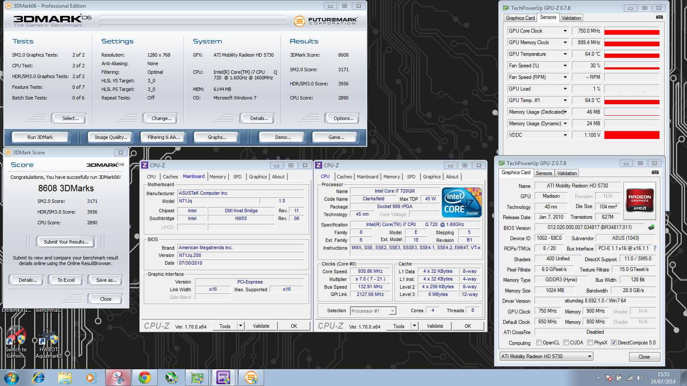Click the Filtering & AA... button
The image size is (687, 386).
point(164,137)
